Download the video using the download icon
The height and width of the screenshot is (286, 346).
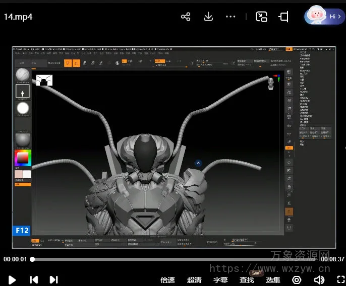[x=208, y=17]
